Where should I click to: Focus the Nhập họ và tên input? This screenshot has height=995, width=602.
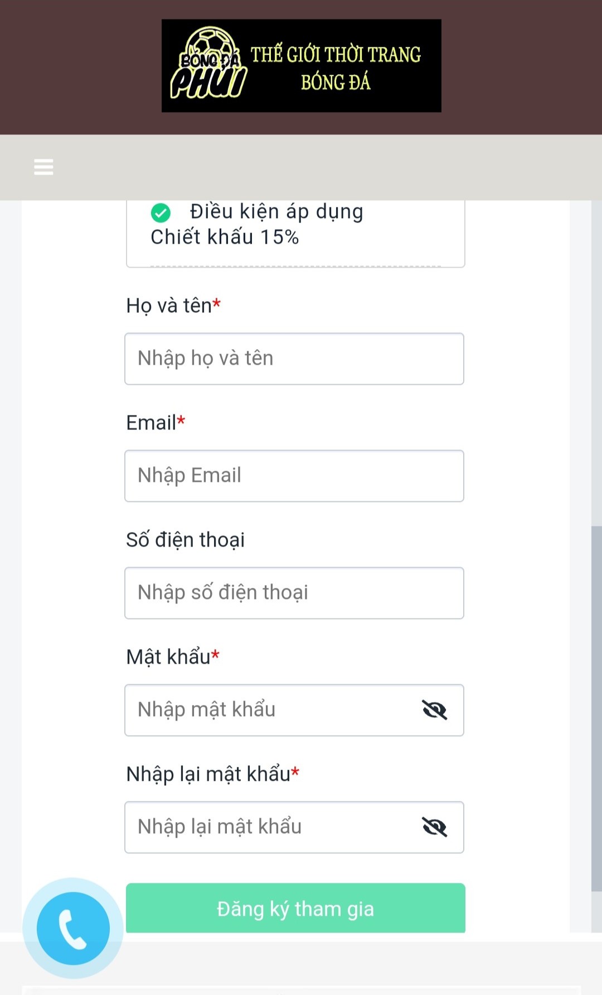[294, 359]
